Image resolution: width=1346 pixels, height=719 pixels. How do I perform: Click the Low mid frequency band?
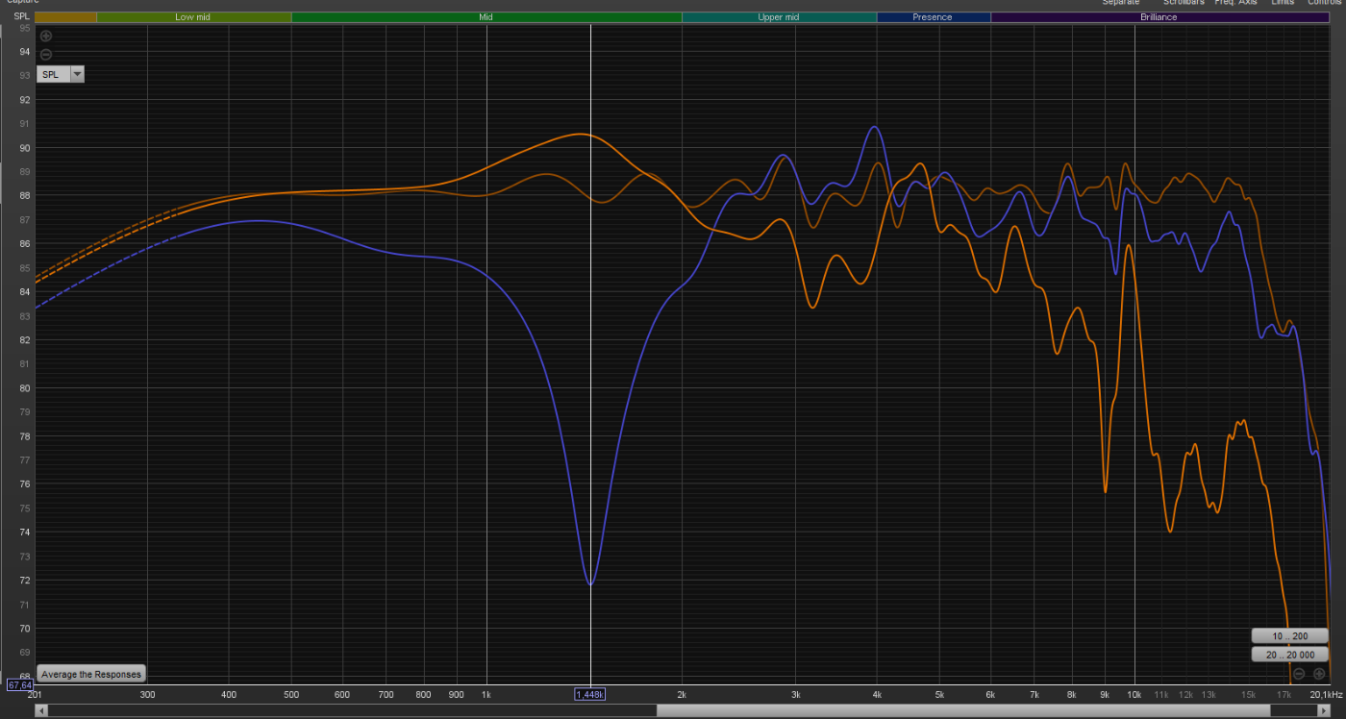[192, 17]
